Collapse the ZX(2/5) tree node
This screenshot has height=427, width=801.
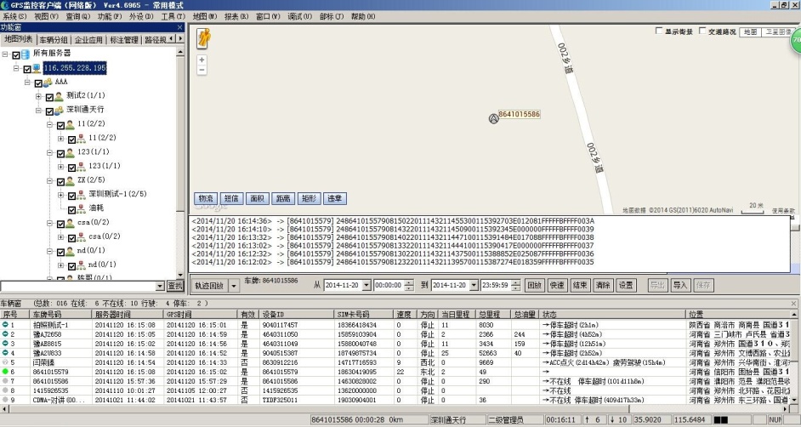pos(49,181)
